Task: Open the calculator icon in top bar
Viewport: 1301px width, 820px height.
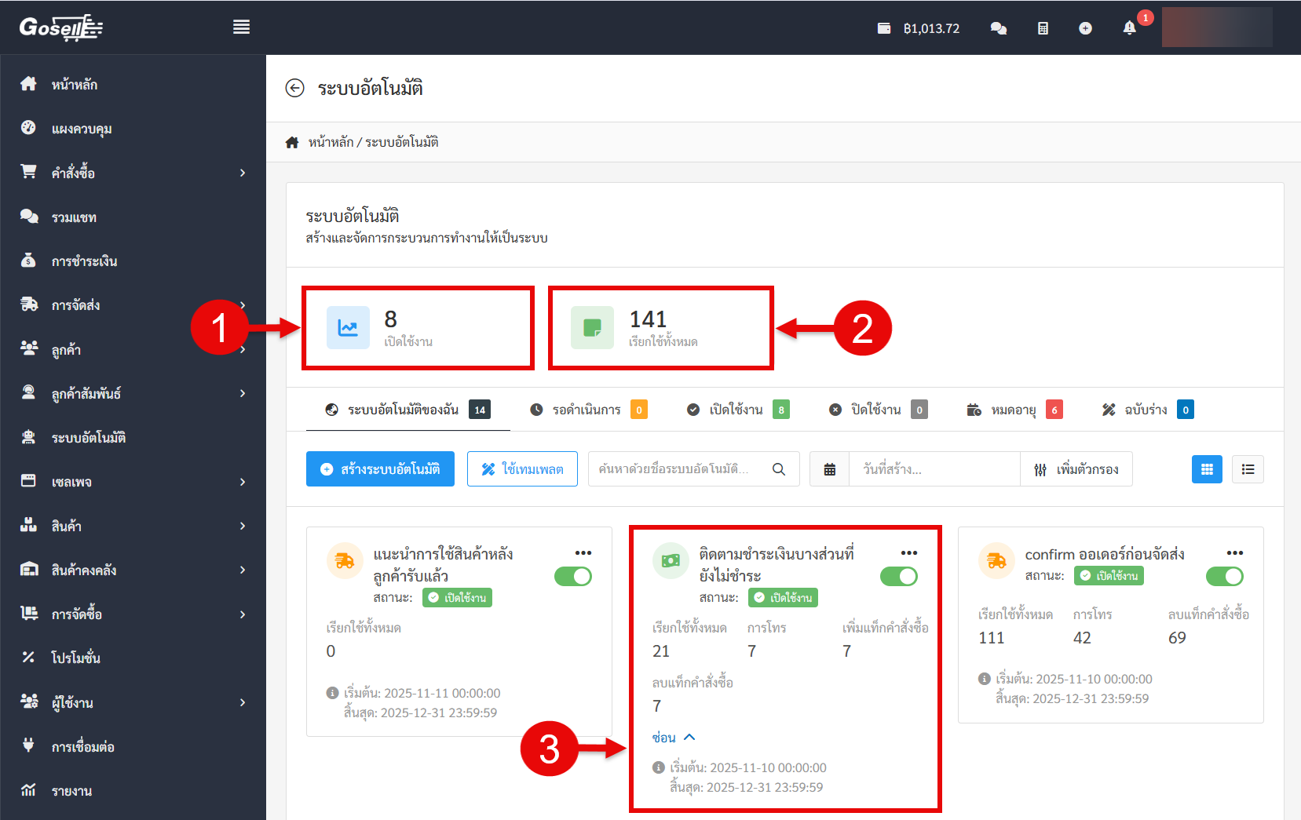Action: click(1042, 28)
